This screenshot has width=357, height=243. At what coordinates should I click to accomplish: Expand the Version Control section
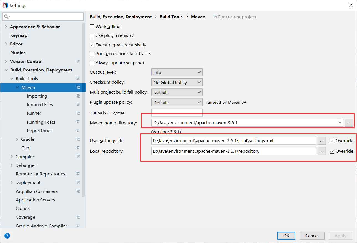[x=6, y=62]
